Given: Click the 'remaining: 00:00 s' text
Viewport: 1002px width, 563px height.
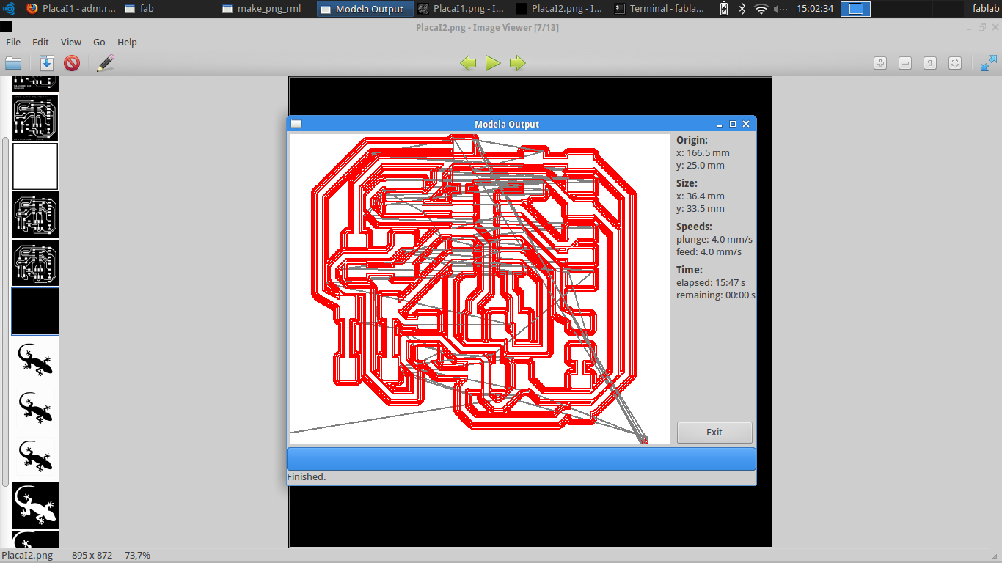Looking at the screenshot, I should tap(716, 295).
